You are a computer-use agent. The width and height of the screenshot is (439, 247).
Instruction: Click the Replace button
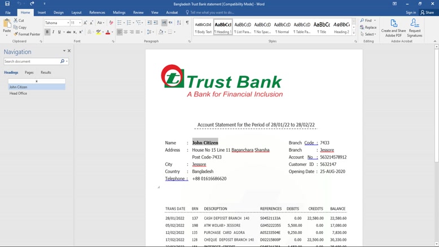pos(368,27)
